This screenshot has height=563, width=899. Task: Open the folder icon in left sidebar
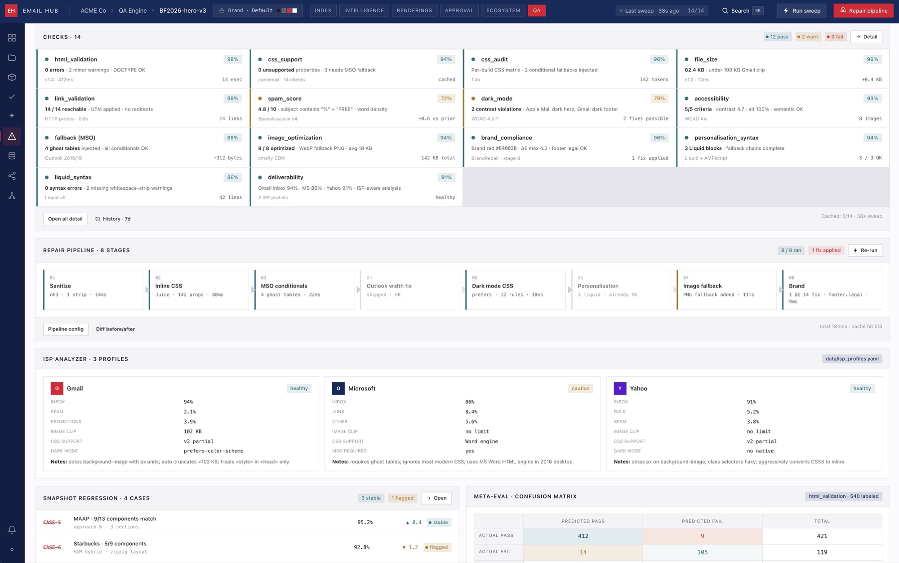pos(12,58)
